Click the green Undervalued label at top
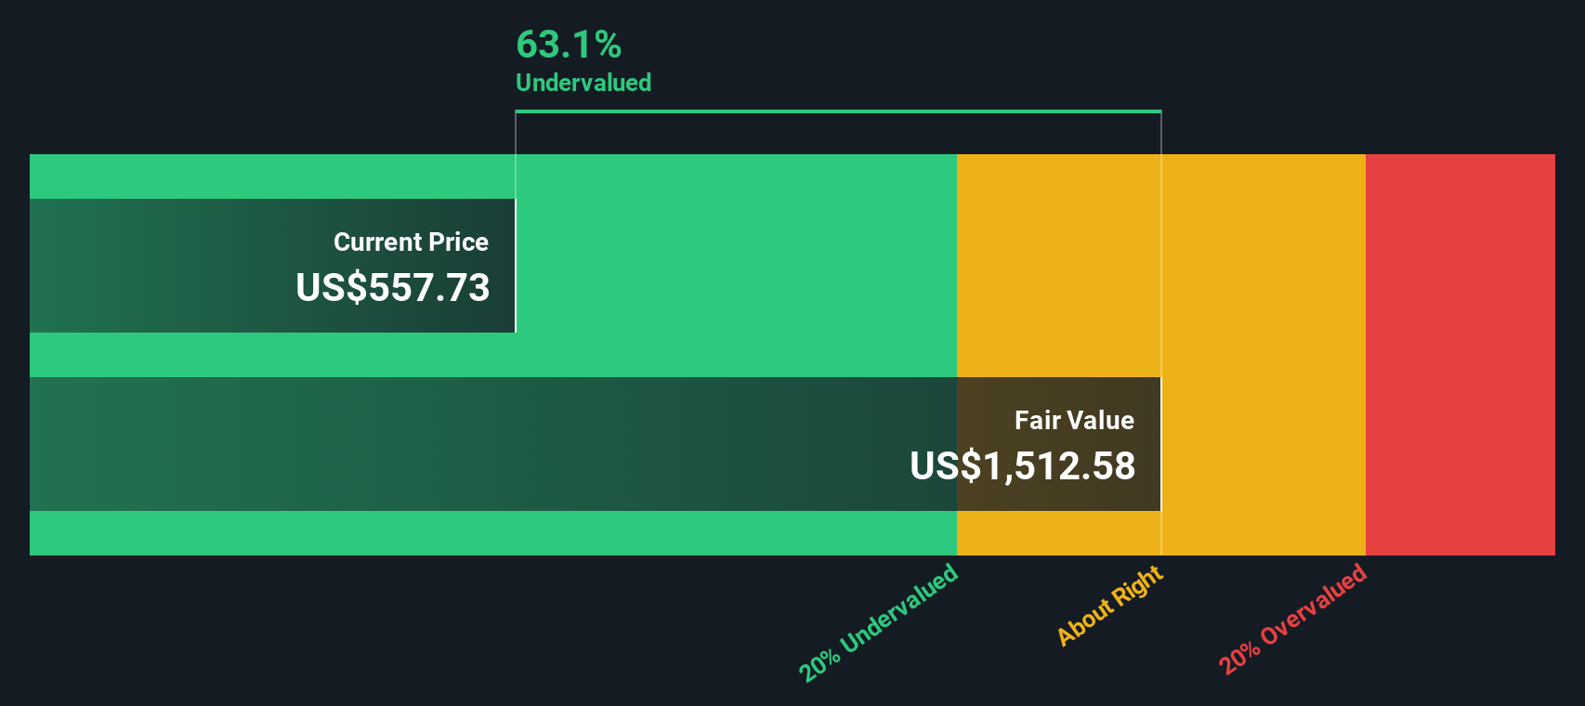 (583, 83)
